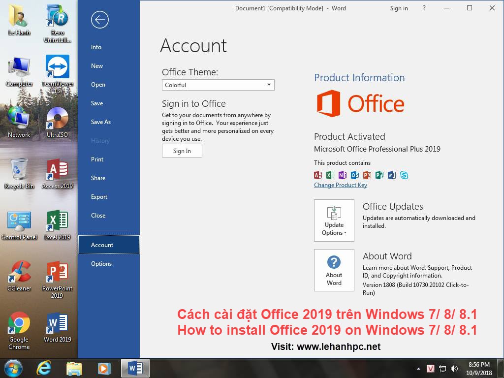
Task: Open the Windows Start menu orb
Action: [x=13, y=368]
